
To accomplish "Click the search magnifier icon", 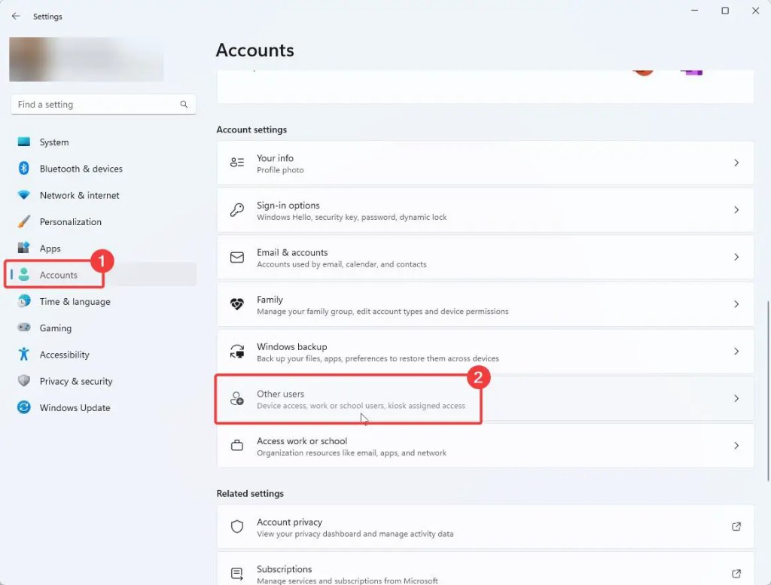I will (x=184, y=104).
